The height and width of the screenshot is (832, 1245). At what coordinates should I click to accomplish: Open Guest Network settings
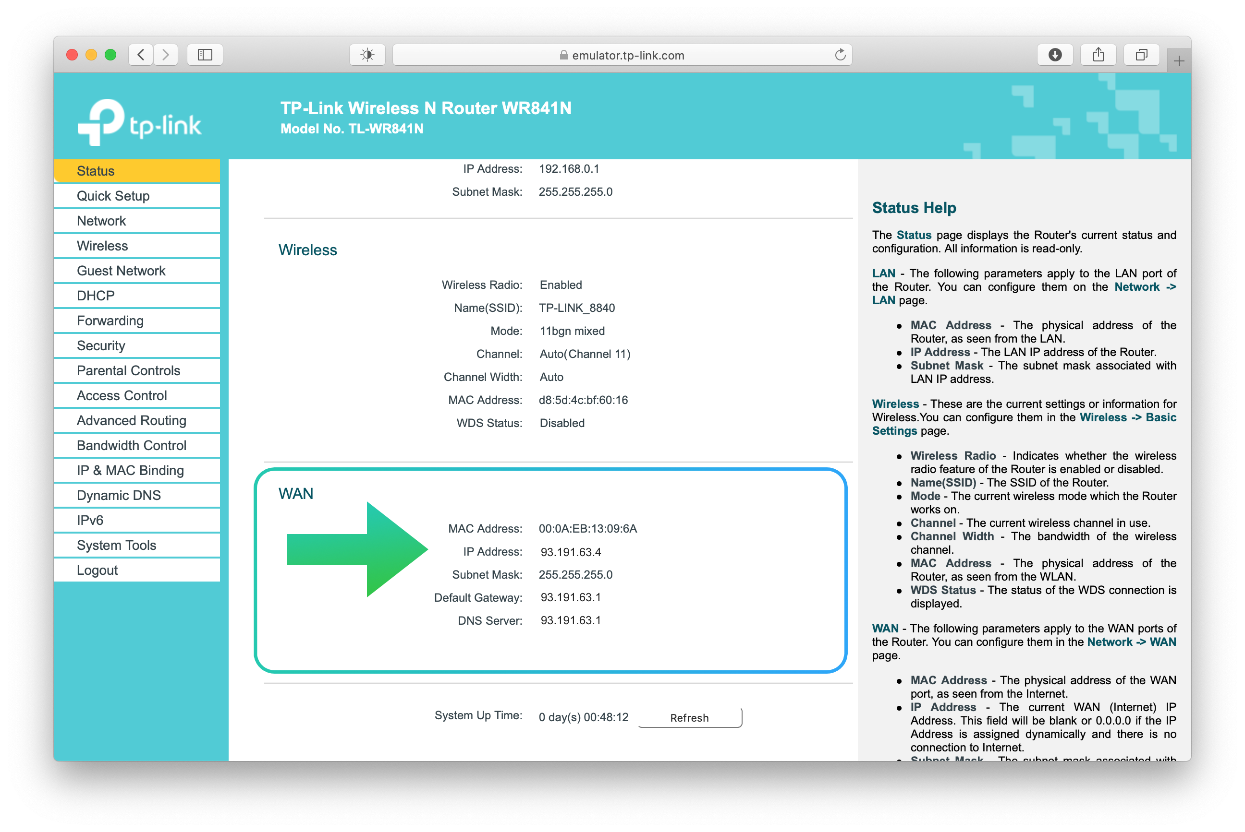136,271
